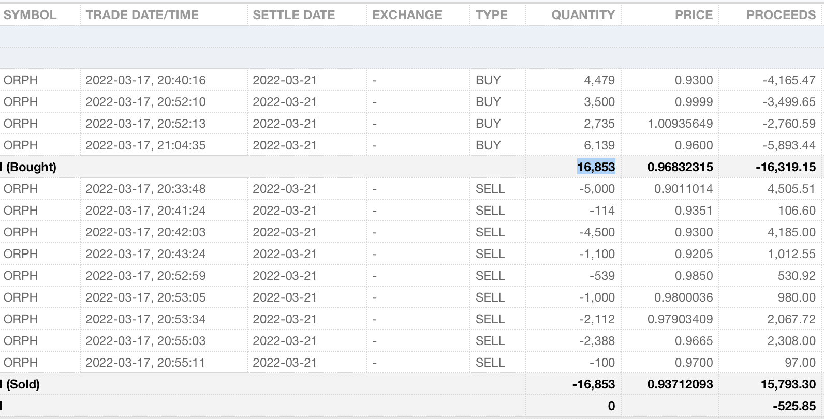Select the net proceeds -525.85 cell

[x=794, y=406]
